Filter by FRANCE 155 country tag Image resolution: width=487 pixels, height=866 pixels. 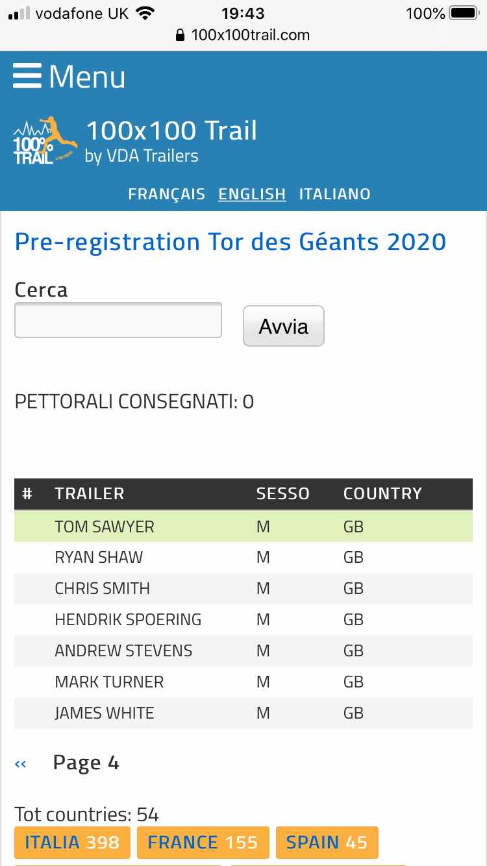(x=203, y=843)
